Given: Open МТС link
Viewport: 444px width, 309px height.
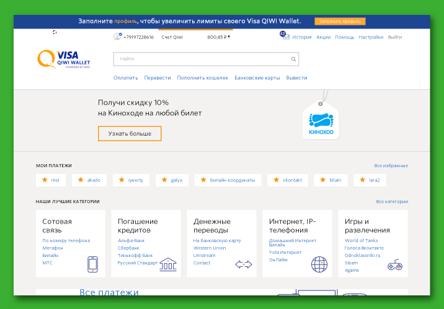Looking at the screenshot, I should point(47,263).
